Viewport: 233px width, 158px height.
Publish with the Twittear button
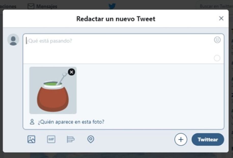pos(208,139)
